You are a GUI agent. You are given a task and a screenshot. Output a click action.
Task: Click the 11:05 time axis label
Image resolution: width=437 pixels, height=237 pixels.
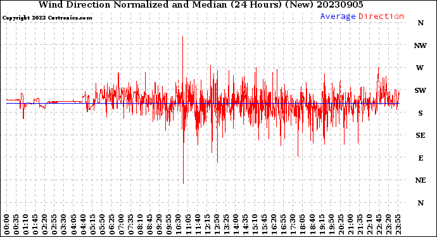pos(188,224)
